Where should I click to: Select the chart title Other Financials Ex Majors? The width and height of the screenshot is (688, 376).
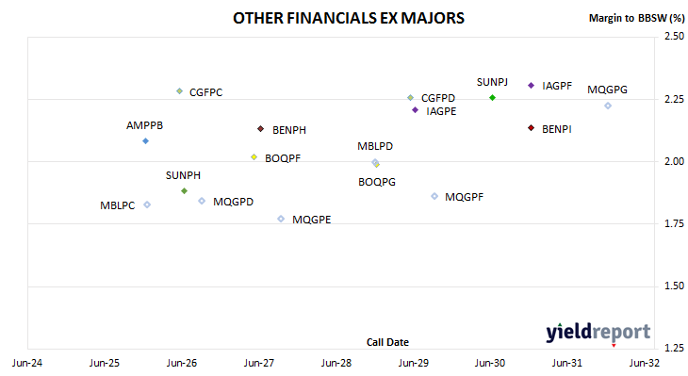(x=349, y=19)
